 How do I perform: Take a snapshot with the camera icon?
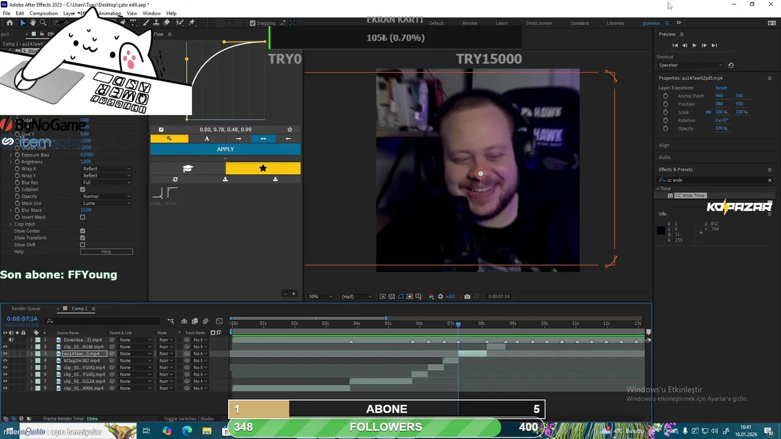(467, 296)
